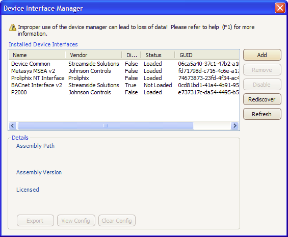Sort by the Di... column header
The height and width of the screenshot is (237, 288).
click(x=132, y=55)
